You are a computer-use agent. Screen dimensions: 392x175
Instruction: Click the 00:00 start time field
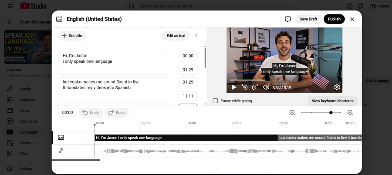(x=188, y=56)
